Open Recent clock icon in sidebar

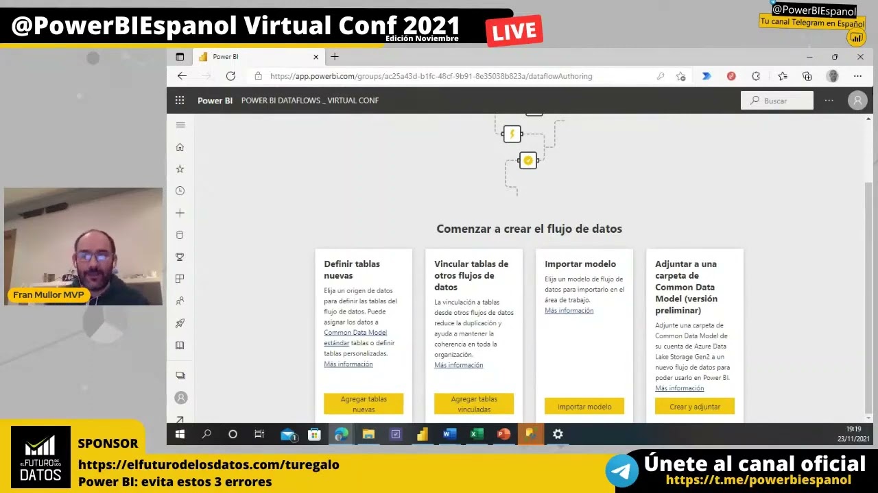[x=180, y=191]
